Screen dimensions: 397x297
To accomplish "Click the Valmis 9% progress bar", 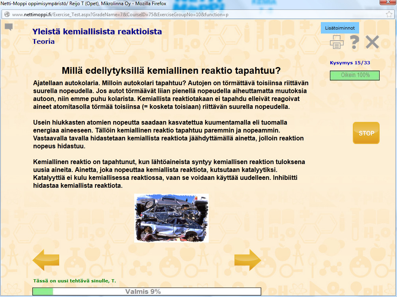I will tap(147, 291).
